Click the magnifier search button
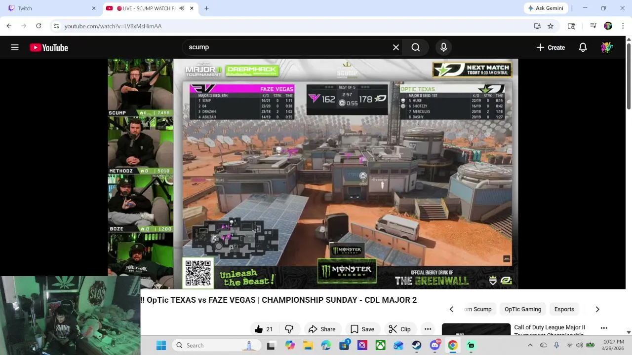632x355 pixels. click(x=416, y=47)
